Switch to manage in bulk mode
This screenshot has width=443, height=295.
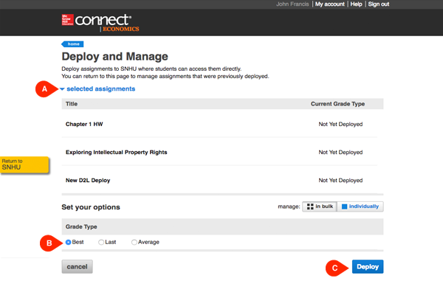(319, 207)
